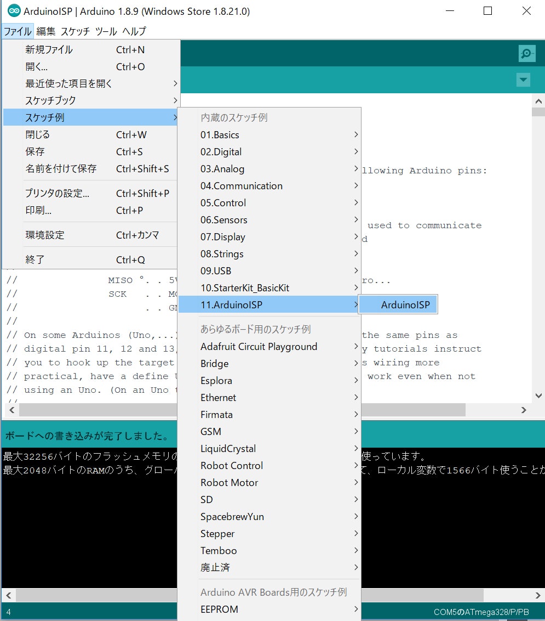Screen dimensions: 545x621
Task: Click the right arrow on the horizontal scrollbar
Action: tap(524, 409)
